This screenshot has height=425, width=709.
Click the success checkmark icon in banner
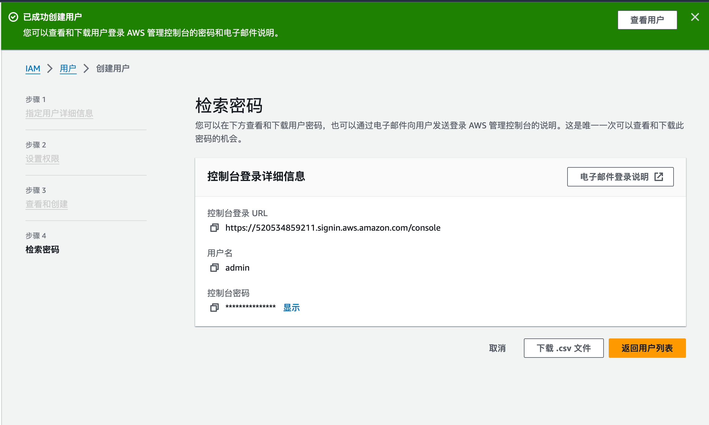pos(13,17)
